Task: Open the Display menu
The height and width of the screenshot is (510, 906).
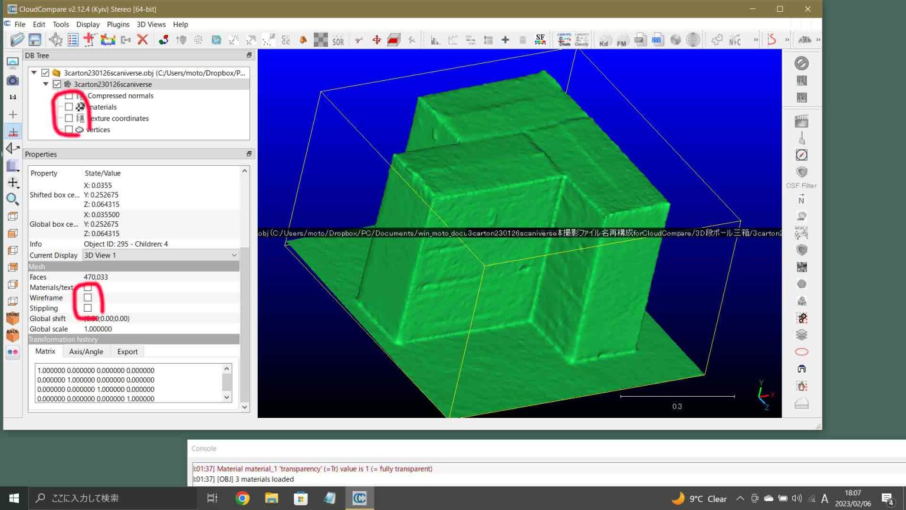Action: click(88, 24)
